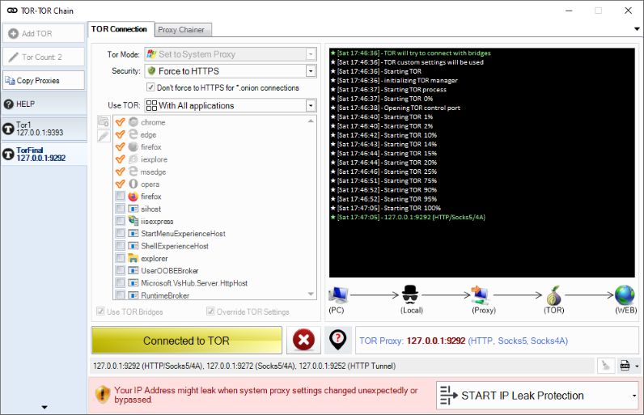Click the iisexpress icon
The height and width of the screenshot is (415, 644).
pyautogui.click(x=133, y=221)
